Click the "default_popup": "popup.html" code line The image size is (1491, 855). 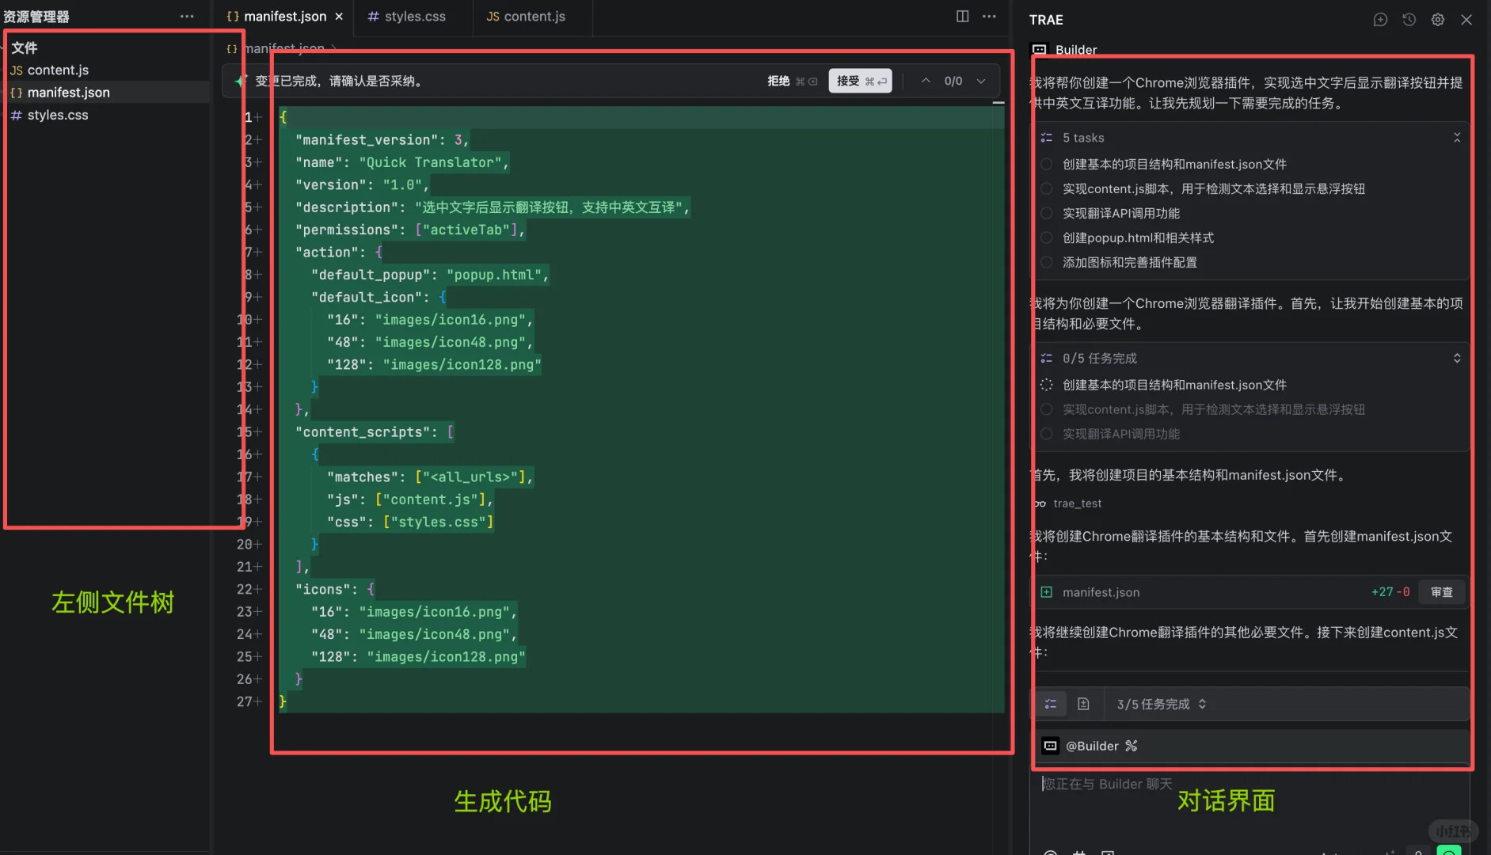tap(430, 275)
